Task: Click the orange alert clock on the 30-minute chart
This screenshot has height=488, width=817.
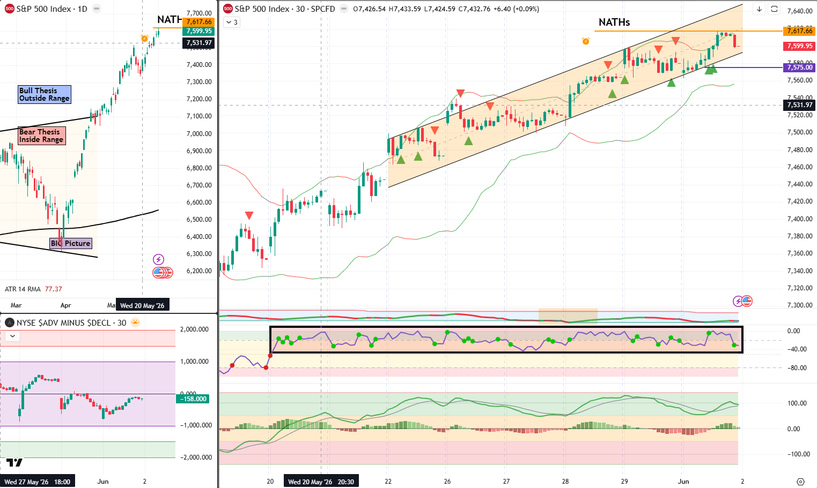Action: (x=586, y=41)
